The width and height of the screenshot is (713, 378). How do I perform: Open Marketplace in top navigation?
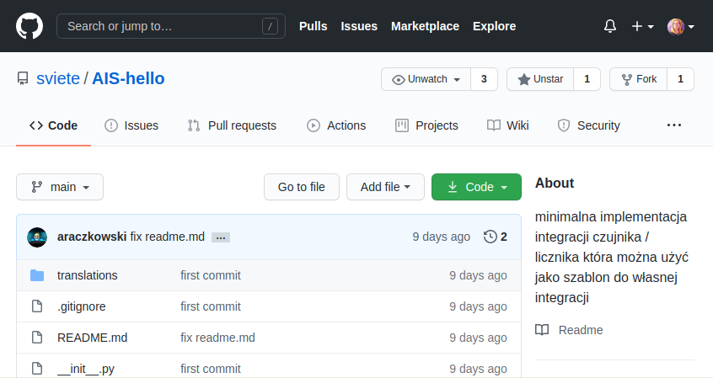click(425, 26)
